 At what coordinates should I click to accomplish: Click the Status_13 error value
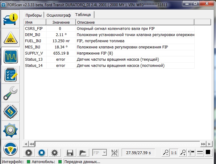pos(60,59)
